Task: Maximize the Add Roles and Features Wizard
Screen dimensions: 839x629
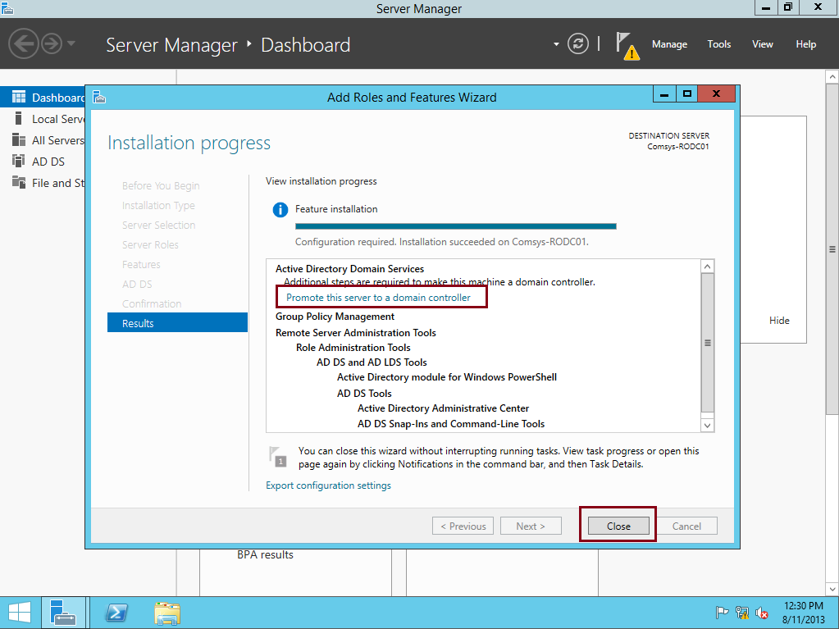Action: (x=687, y=94)
